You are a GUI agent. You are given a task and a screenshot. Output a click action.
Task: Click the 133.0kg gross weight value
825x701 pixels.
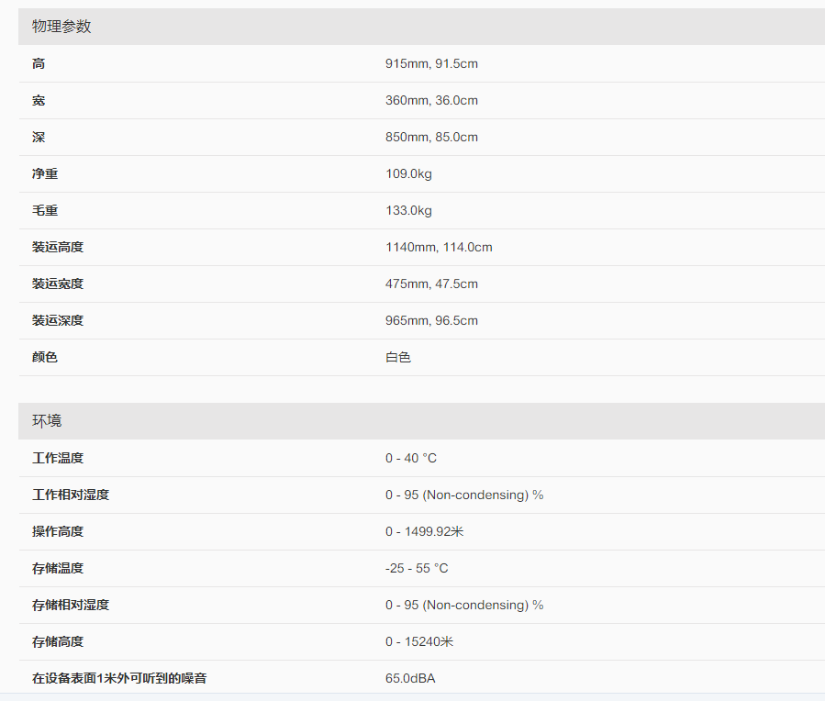click(x=408, y=211)
